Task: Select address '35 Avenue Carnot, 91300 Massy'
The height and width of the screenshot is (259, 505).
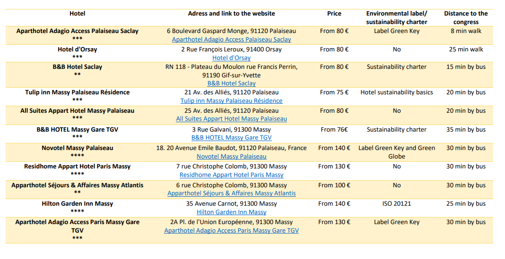Action: 231,204
